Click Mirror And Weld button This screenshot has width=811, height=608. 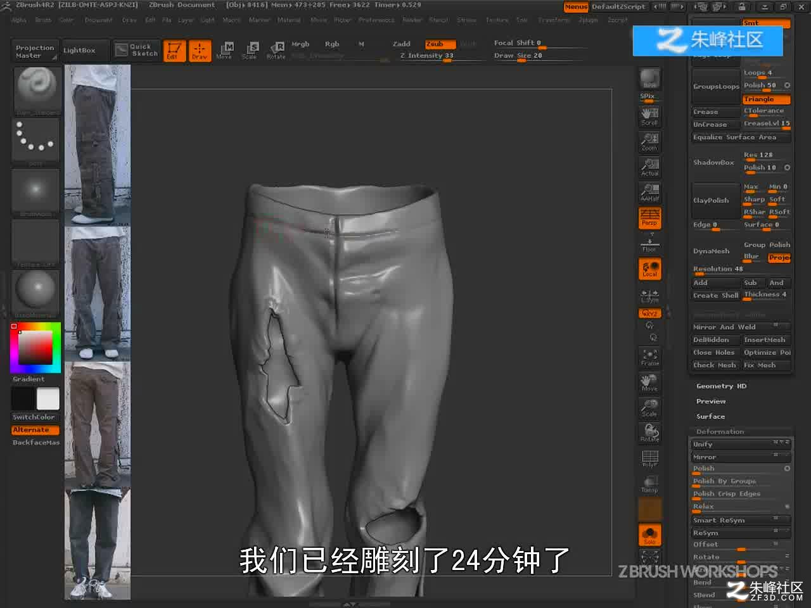pyautogui.click(x=741, y=327)
